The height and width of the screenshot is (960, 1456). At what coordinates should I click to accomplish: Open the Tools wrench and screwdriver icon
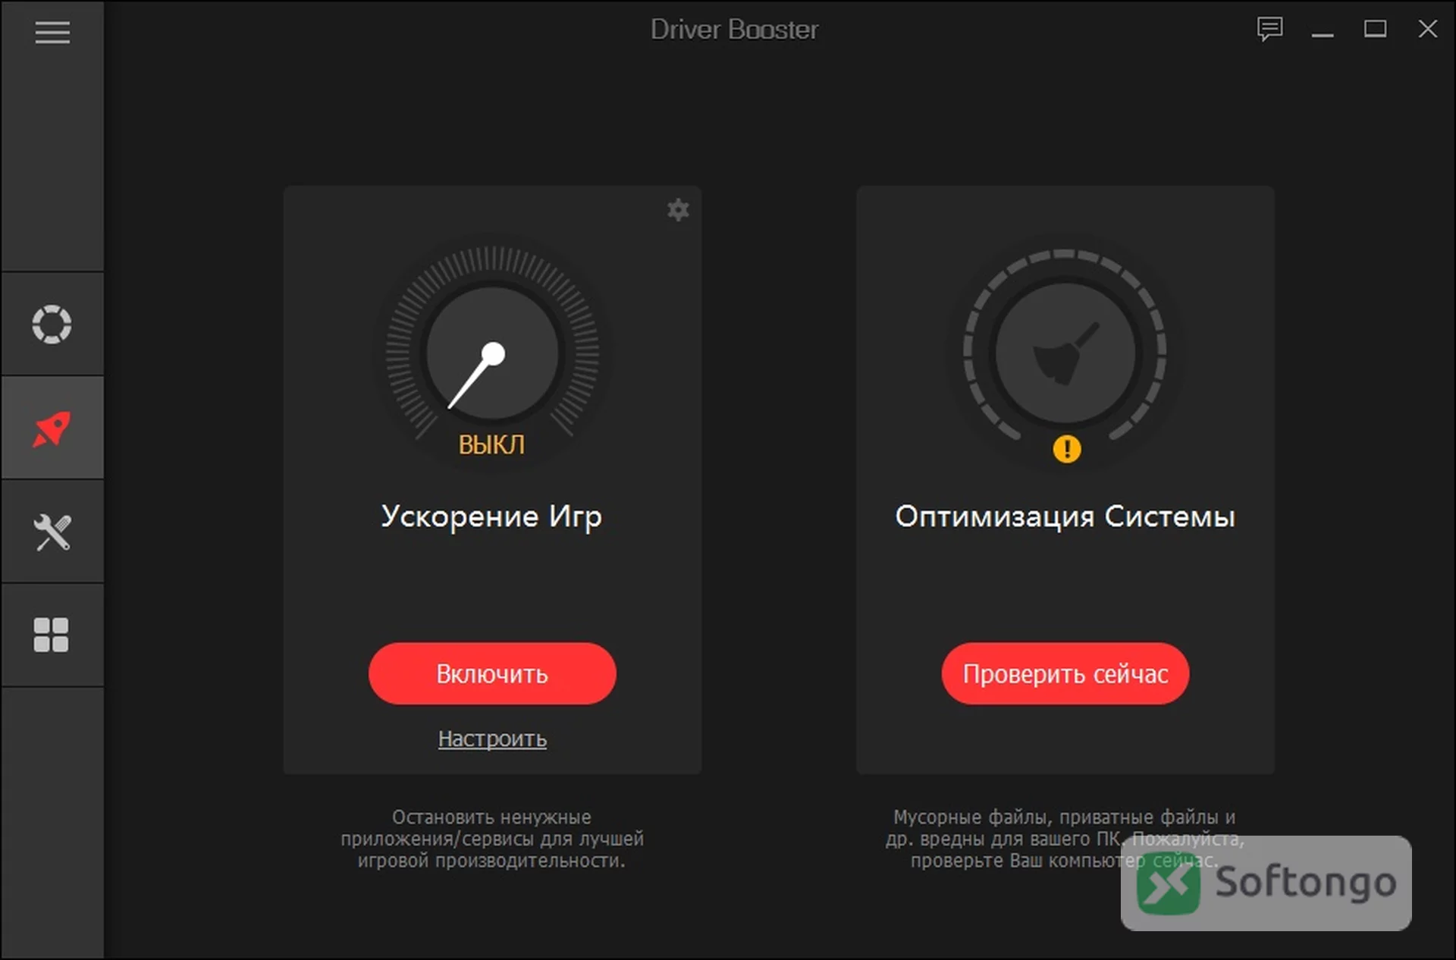52,532
